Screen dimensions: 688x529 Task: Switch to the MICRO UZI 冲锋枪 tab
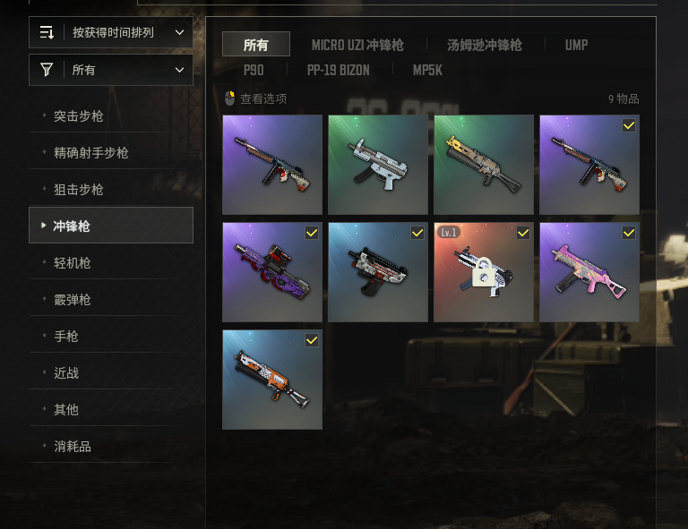pos(357,45)
